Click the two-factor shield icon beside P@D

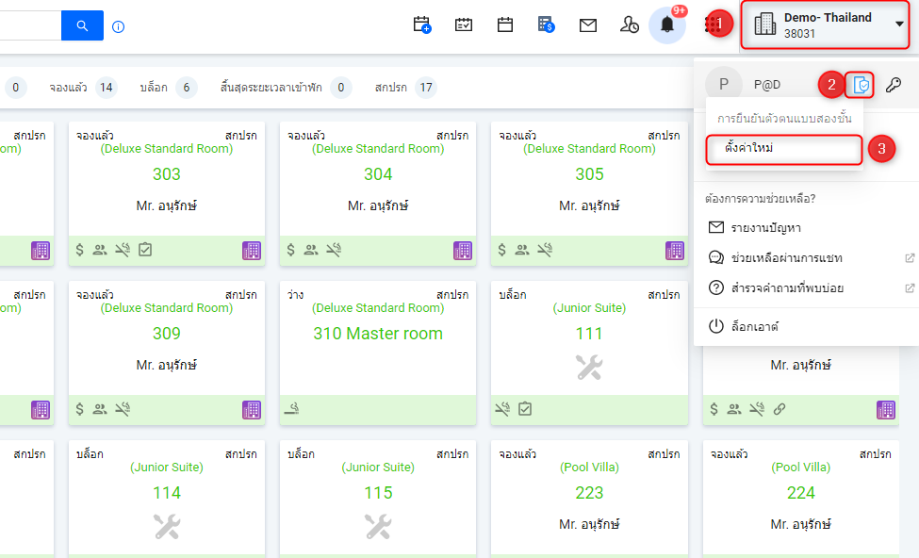(x=861, y=85)
